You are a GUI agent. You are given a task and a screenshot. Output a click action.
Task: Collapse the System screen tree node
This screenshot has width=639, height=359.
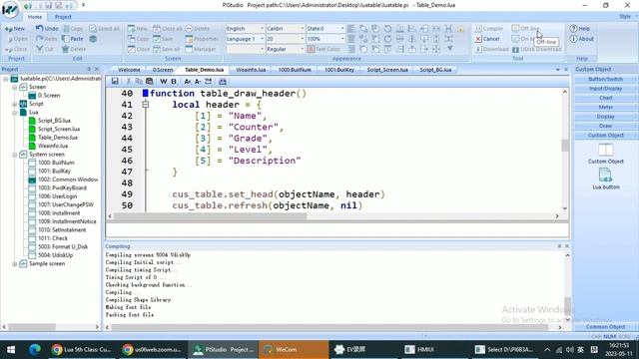coord(15,155)
